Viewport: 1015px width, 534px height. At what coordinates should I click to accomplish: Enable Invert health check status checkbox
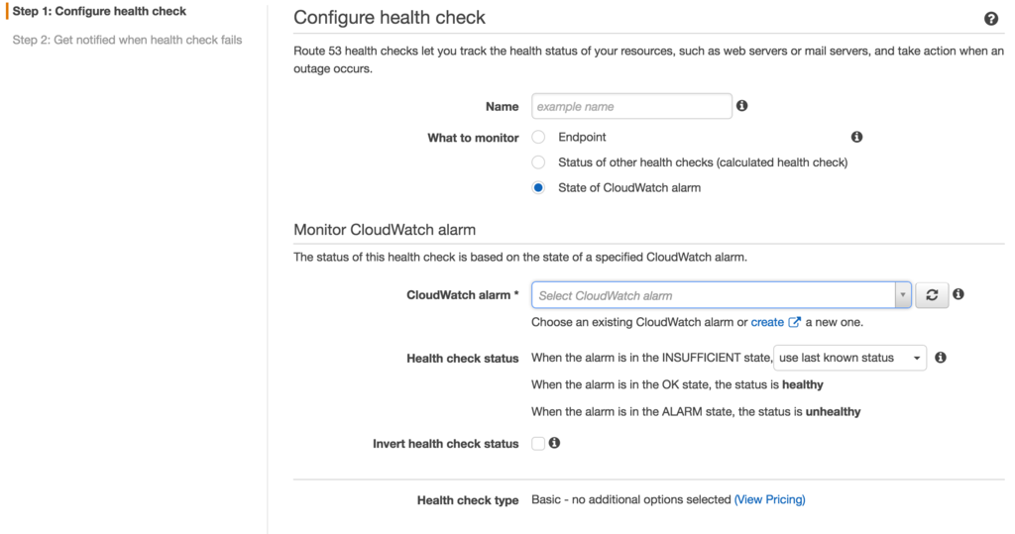[538, 444]
